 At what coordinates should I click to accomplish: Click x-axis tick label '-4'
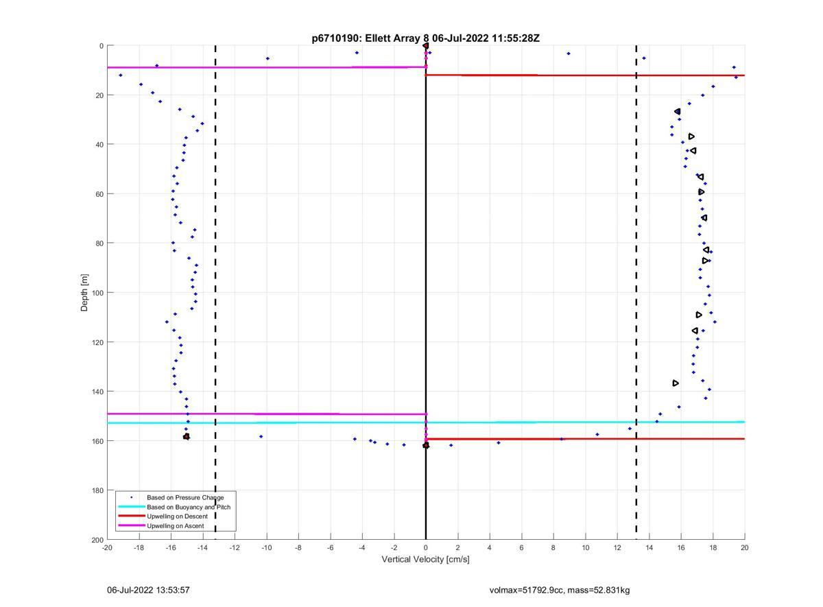362,547
